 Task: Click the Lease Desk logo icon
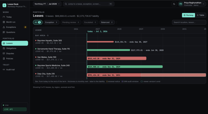click(x=4, y=5)
